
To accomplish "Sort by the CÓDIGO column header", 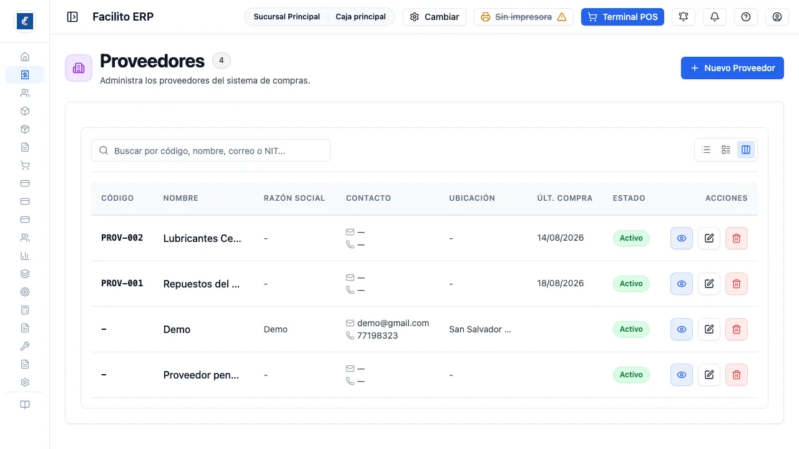I will pyautogui.click(x=117, y=198).
